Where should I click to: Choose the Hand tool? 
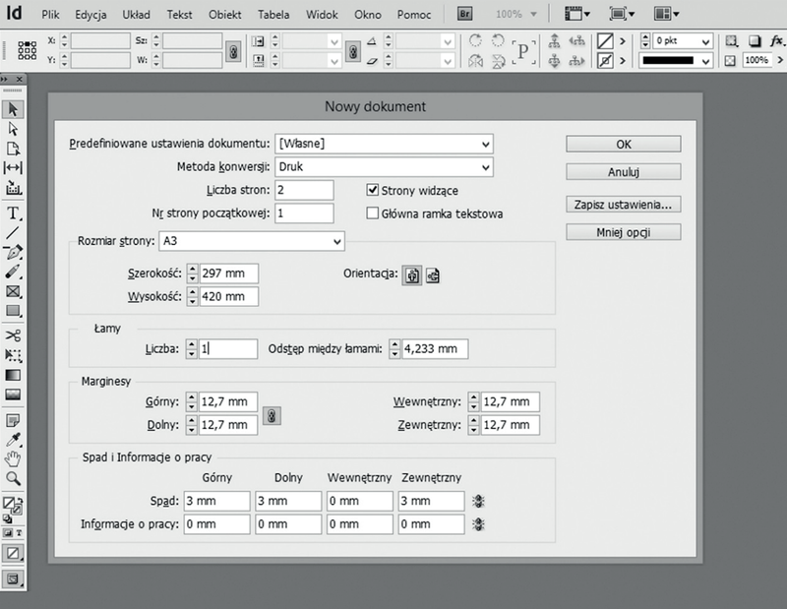coord(14,458)
